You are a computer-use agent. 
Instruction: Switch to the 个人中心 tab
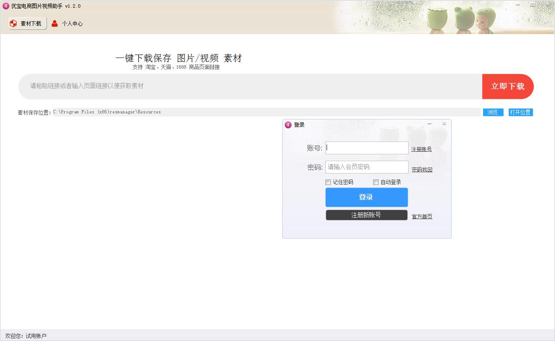click(x=67, y=23)
